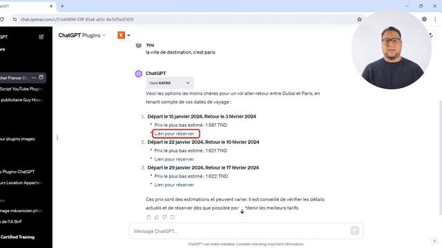Regenerate the ChatGPT response

tap(172, 217)
